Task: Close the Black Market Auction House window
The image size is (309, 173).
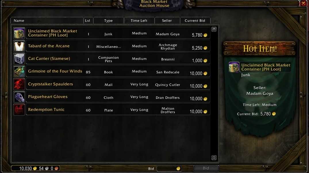Action: [304, 3]
